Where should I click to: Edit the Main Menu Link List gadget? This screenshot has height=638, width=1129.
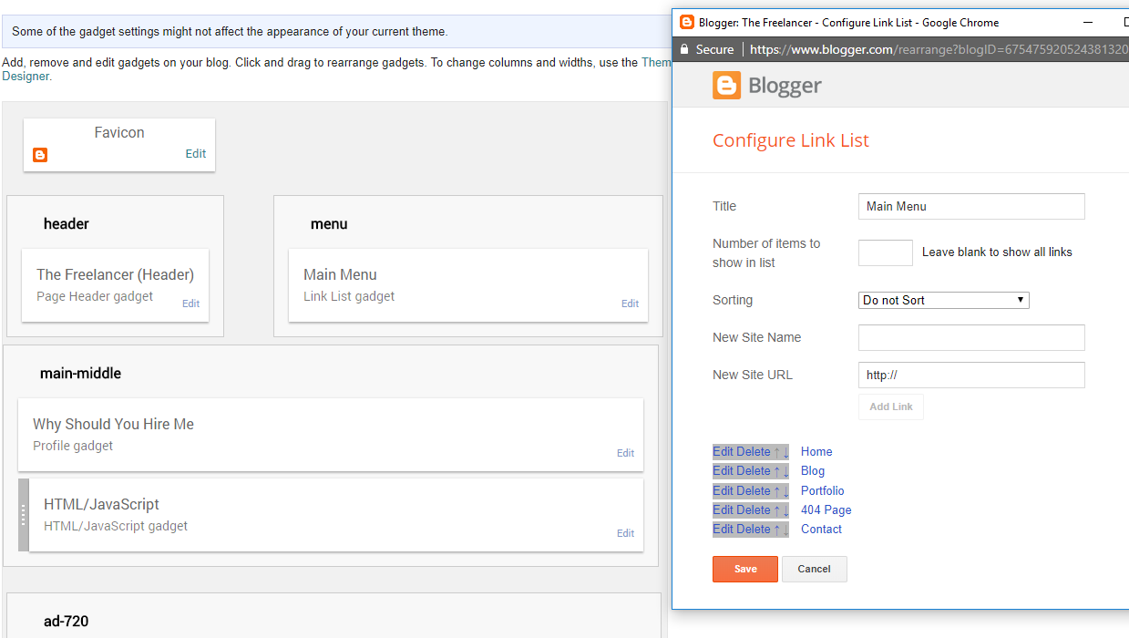pyautogui.click(x=630, y=304)
